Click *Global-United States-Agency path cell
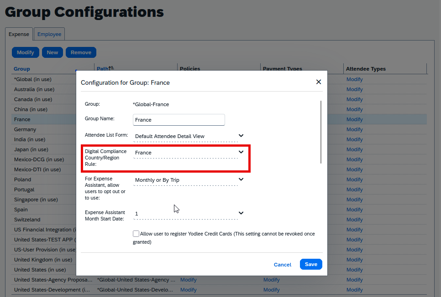The width and height of the screenshot is (441, 297). [x=136, y=280]
